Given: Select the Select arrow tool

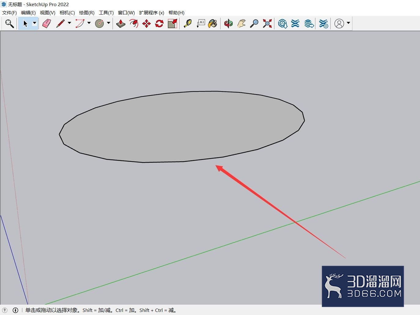Looking at the screenshot, I should (25, 24).
